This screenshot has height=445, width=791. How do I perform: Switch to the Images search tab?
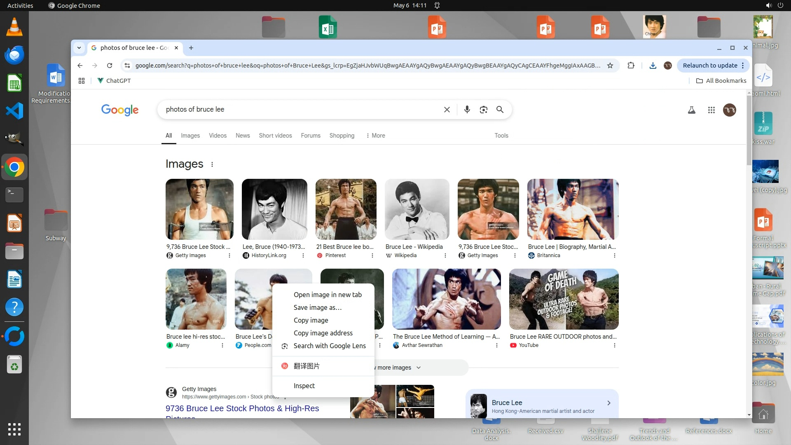(190, 136)
